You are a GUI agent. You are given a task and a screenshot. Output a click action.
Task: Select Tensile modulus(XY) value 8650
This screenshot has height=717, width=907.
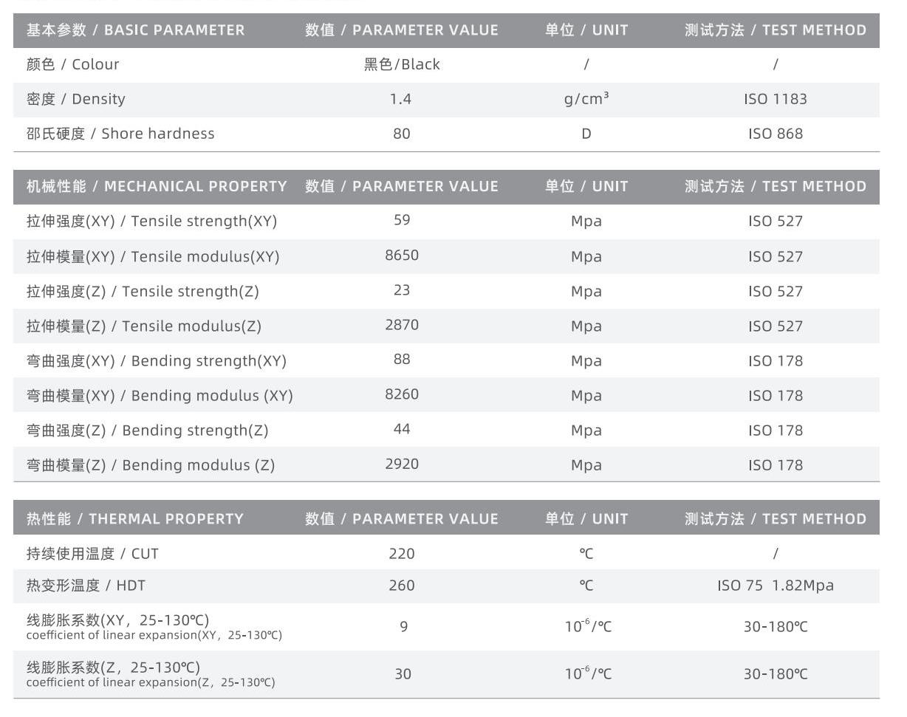point(402,255)
